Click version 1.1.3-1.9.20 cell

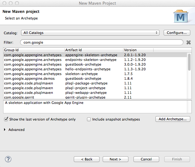pyautogui.click(x=135, y=69)
